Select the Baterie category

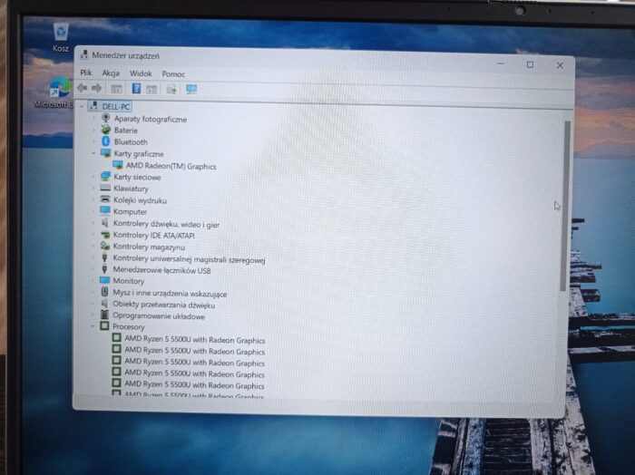point(125,131)
